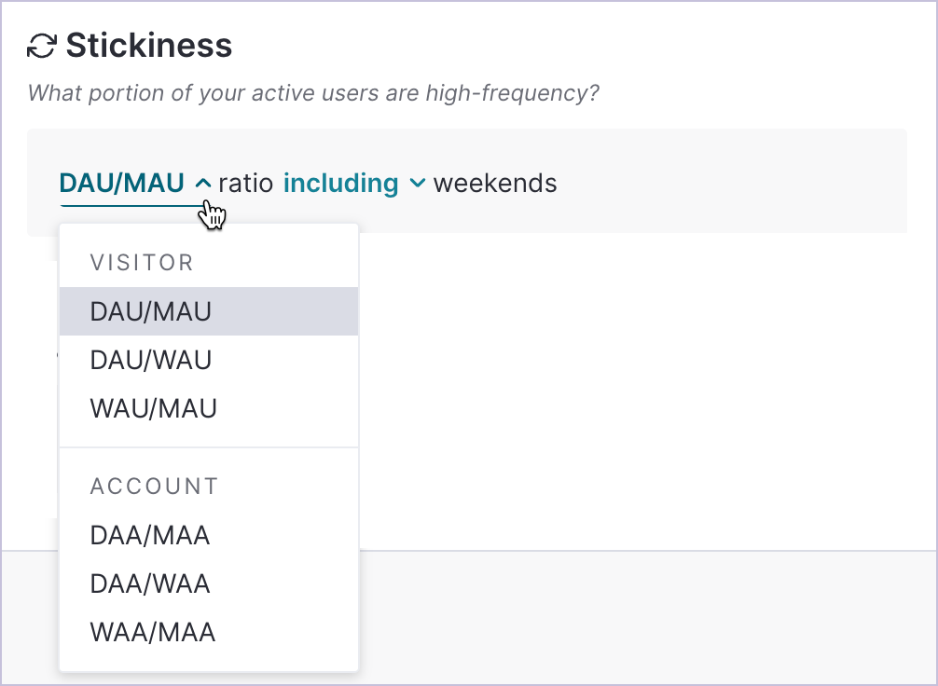Image resolution: width=938 pixels, height=686 pixels.
Task: Click the divider between Visitor and Account
Action: (x=209, y=446)
